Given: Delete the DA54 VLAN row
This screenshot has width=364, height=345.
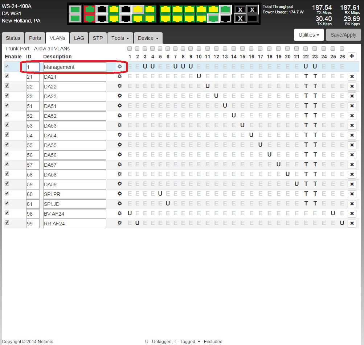Looking at the screenshot, I should tap(352, 135).
